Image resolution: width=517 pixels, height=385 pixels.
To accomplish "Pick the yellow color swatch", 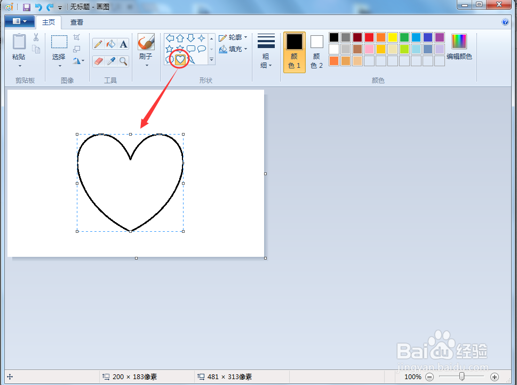I will pyautogui.click(x=393, y=37).
